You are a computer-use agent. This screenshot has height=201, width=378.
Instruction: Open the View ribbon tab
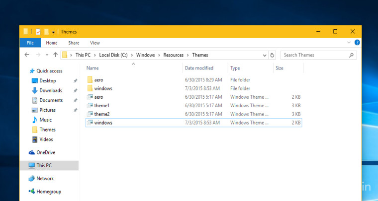tap(94, 43)
